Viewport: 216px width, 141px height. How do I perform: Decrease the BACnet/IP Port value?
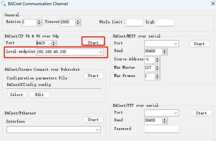54,45
